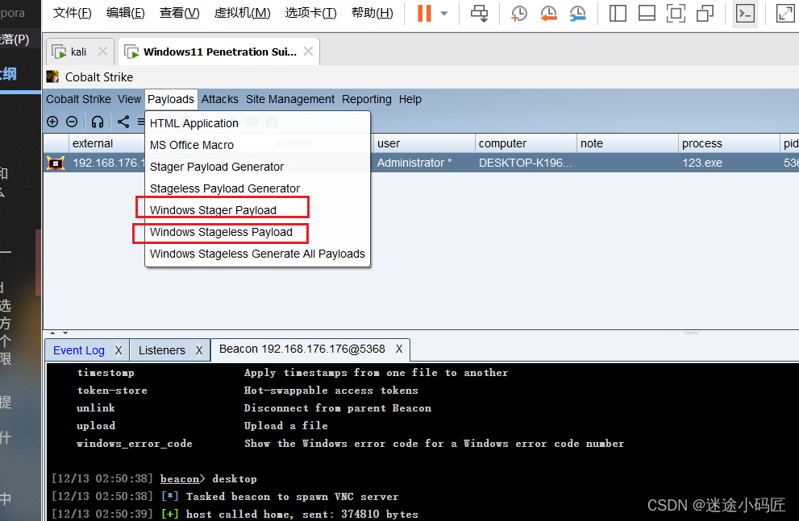The height and width of the screenshot is (521, 799).
Task: Select Stageless Payload Generator
Action: click(257, 188)
